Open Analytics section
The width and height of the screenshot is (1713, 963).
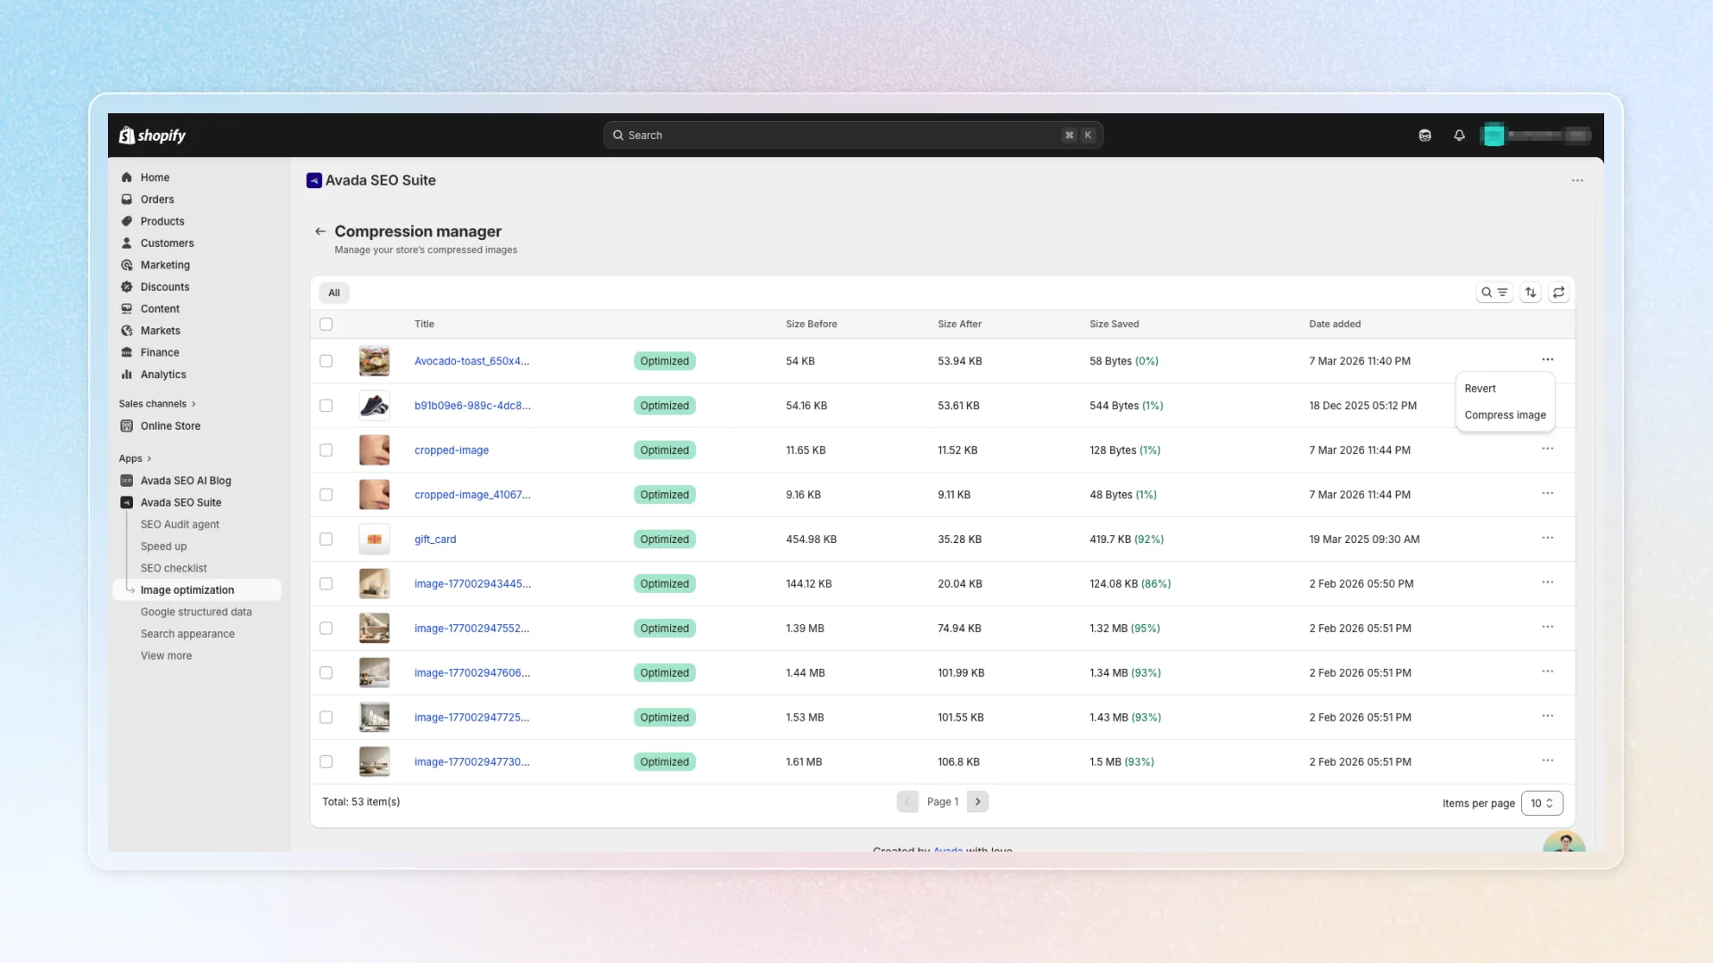[163, 374]
